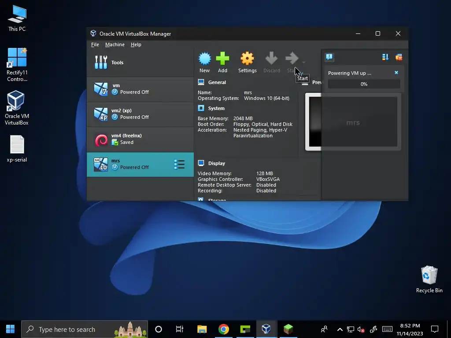
Task: Click Windows 10 (64-bit) operating system value
Action: point(266,98)
